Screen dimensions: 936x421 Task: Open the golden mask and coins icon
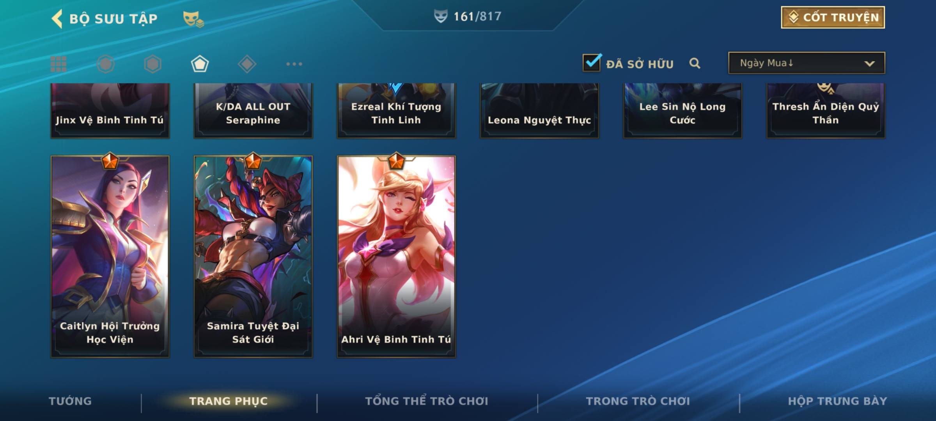[193, 19]
